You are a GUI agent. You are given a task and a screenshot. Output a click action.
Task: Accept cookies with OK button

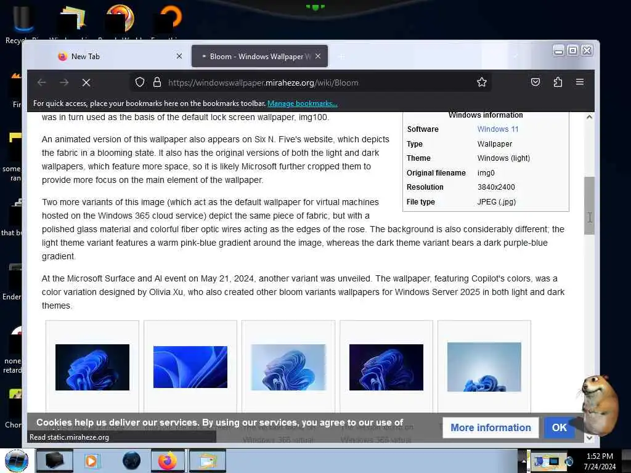560,427
